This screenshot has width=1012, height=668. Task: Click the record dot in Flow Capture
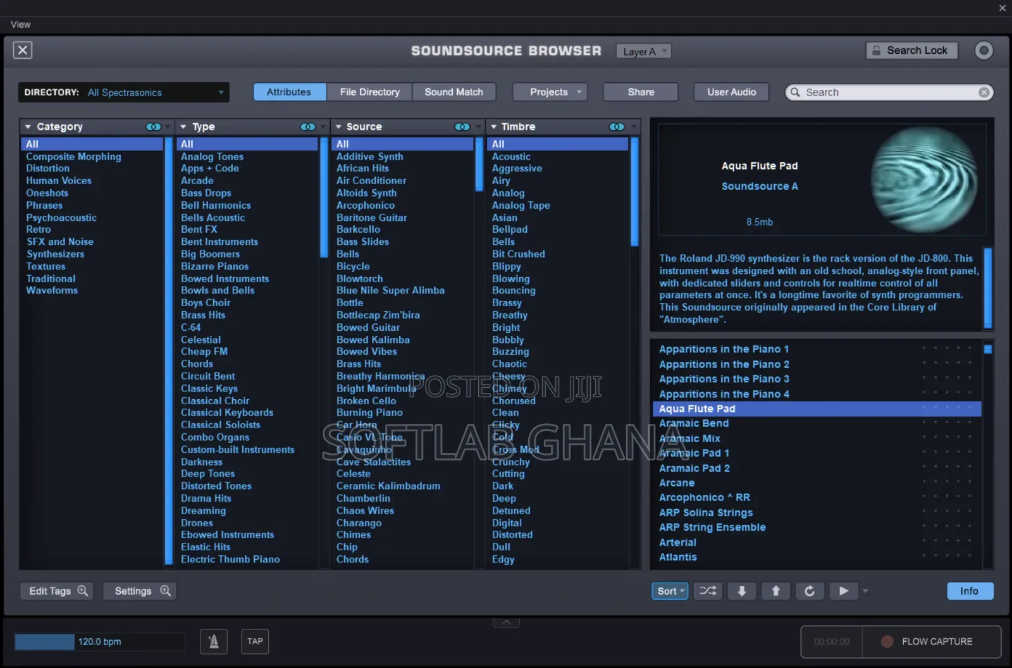coord(887,641)
